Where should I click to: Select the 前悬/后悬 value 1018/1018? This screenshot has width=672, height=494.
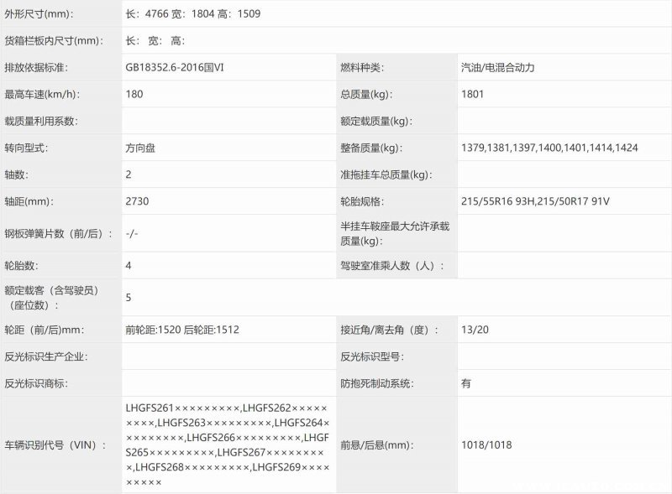486,445
